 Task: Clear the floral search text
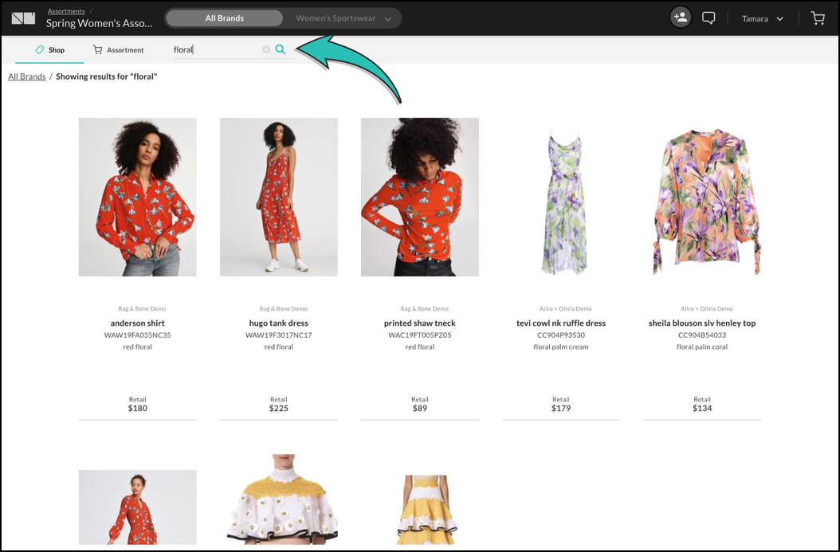[x=266, y=49]
